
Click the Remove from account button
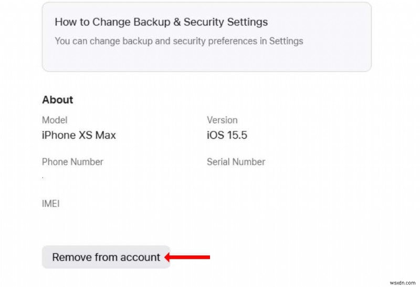click(106, 257)
